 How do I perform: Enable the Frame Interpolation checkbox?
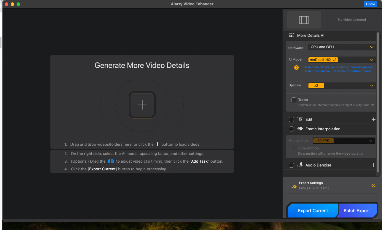291,129
